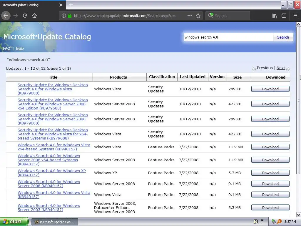Click the Next page link
301x226 pixels.
281,68
